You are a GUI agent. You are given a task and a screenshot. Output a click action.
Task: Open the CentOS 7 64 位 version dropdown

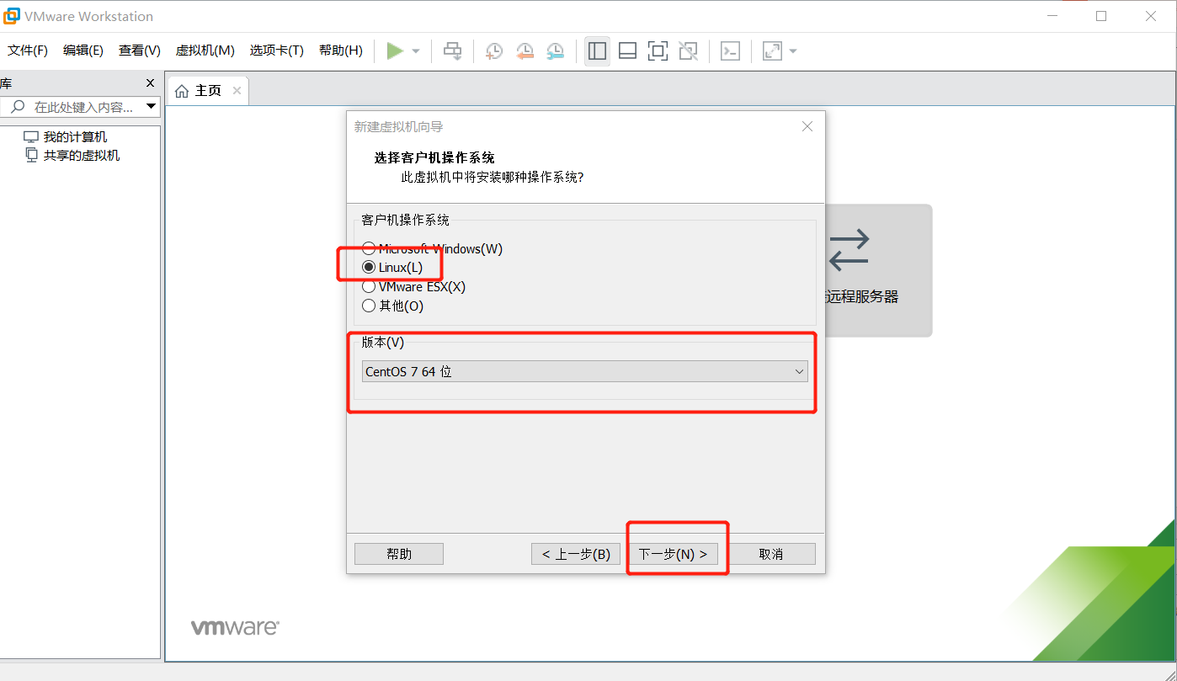pyautogui.click(x=585, y=371)
